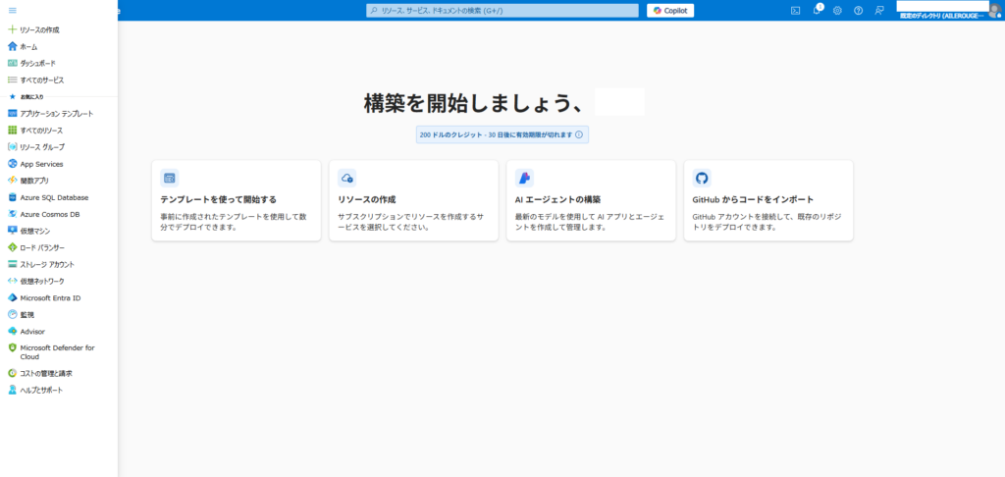Open the account avatar menu
The height and width of the screenshot is (477, 1005).
click(x=995, y=10)
